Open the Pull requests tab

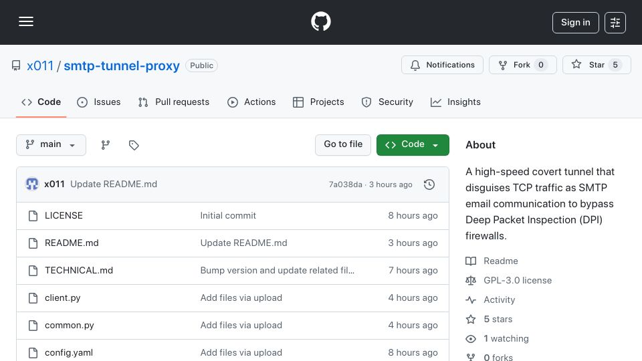[x=174, y=102]
